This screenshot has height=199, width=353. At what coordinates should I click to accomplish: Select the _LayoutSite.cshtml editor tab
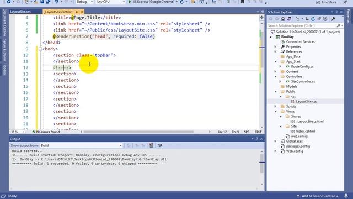58,12
